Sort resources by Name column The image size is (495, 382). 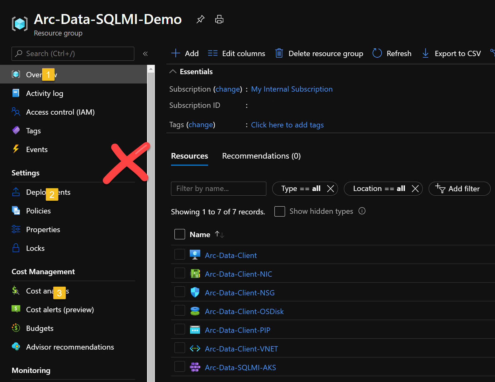tap(207, 234)
